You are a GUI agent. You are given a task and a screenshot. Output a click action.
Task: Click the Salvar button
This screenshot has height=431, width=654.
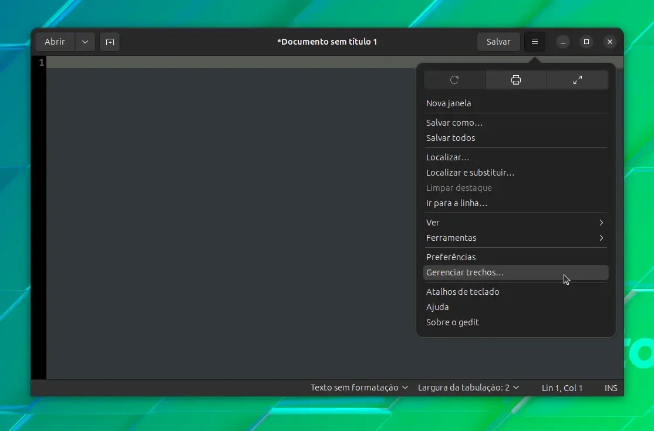(498, 42)
